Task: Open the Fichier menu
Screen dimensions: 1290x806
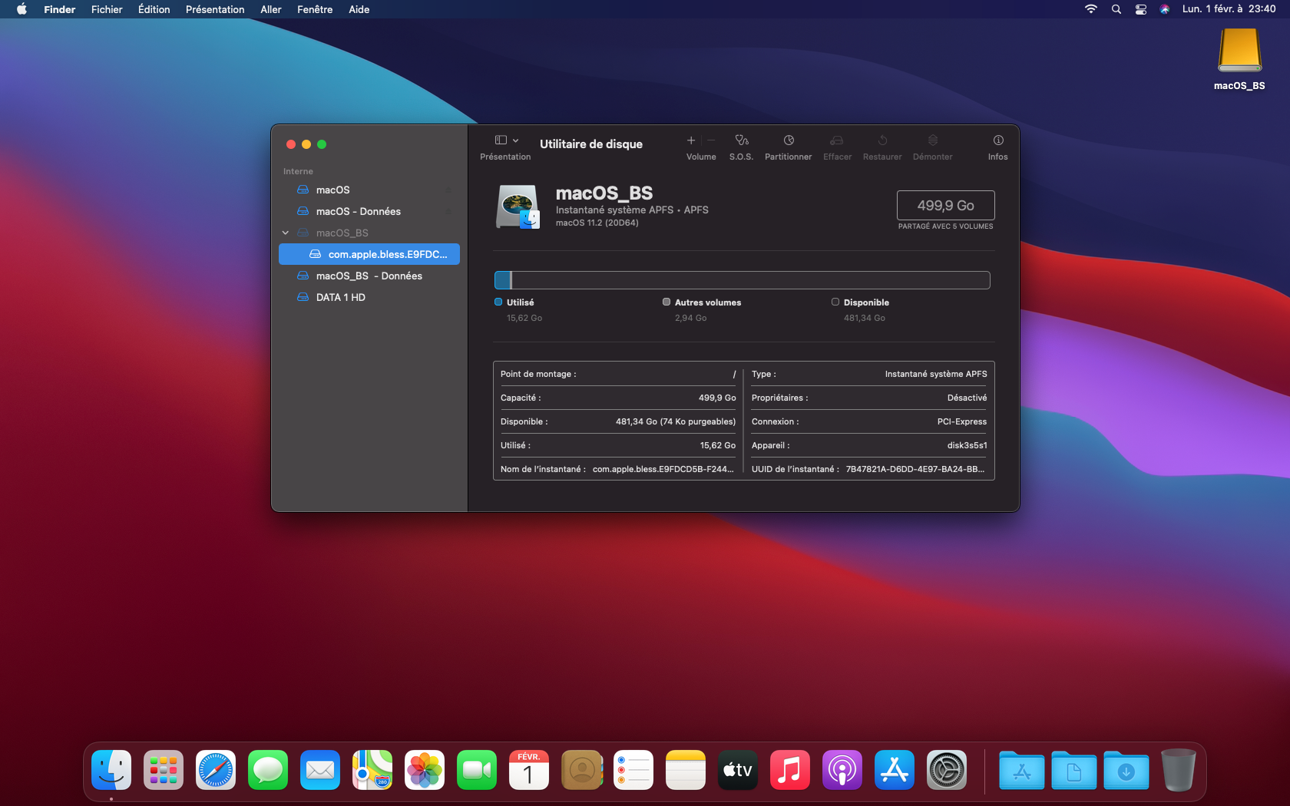Action: click(107, 9)
